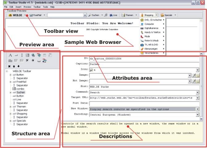Click the WEB.DE logo button in the toolbar preview
The width and height of the screenshot is (207, 148).
point(15,15)
